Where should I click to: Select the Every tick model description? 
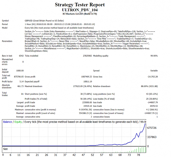point(59,28)
